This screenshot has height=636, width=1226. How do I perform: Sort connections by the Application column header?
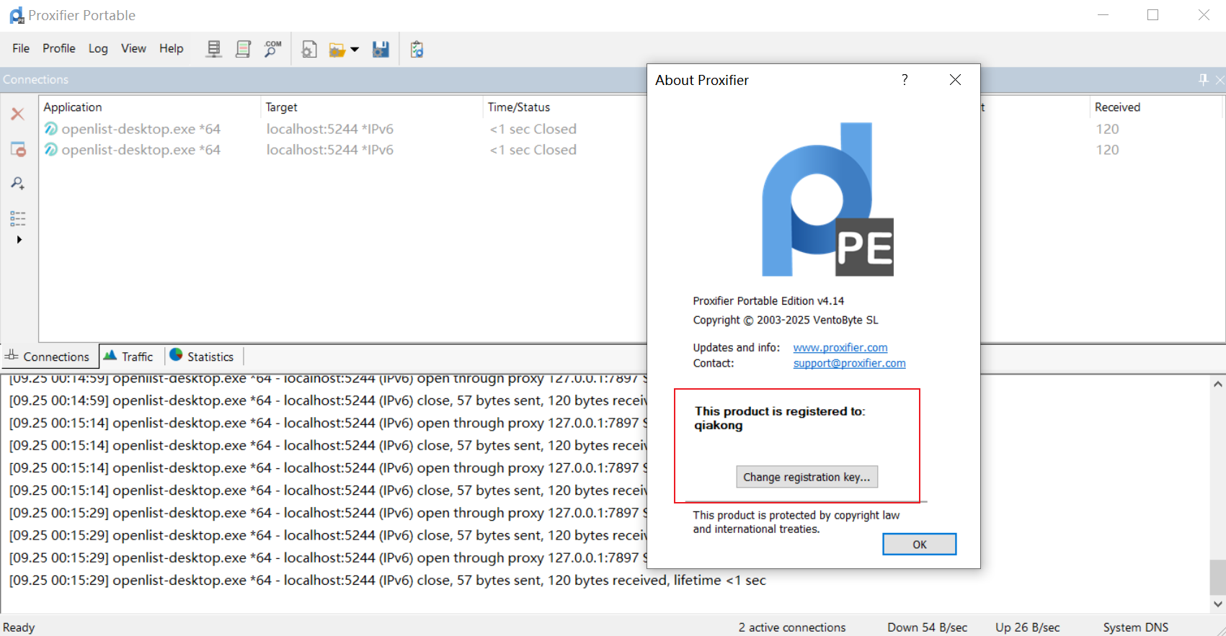pyautogui.click(x=149, y=107)
